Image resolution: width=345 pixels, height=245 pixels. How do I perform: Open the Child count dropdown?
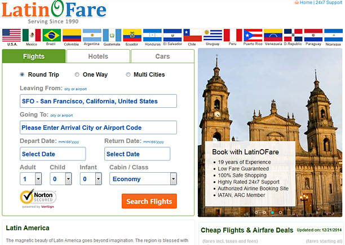click(x=61, y=179)
